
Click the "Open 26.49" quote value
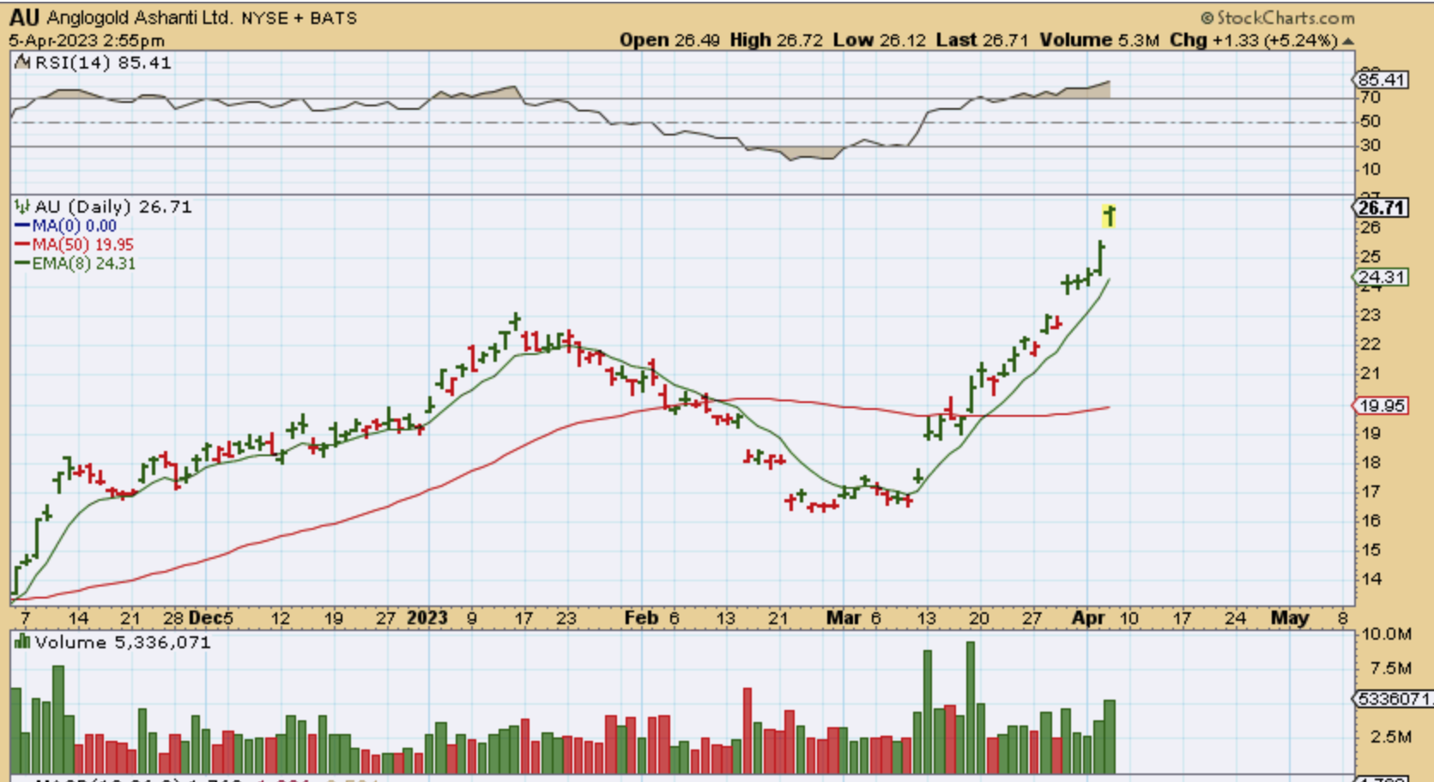pyautogui.click(x=669, y=40)
